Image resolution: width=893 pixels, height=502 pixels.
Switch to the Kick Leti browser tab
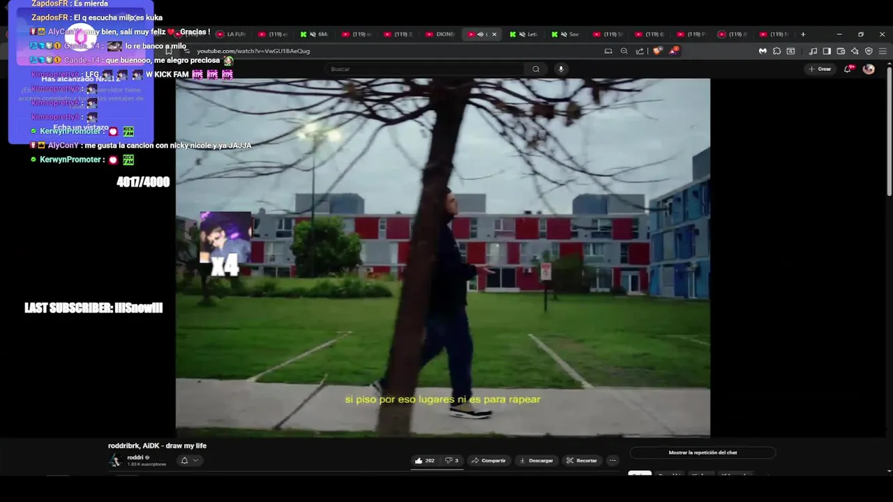coord(525,34)
